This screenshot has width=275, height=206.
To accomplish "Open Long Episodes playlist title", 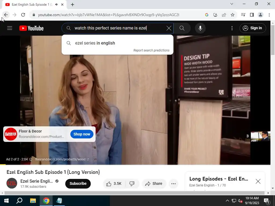I will [x=219, y=179].
